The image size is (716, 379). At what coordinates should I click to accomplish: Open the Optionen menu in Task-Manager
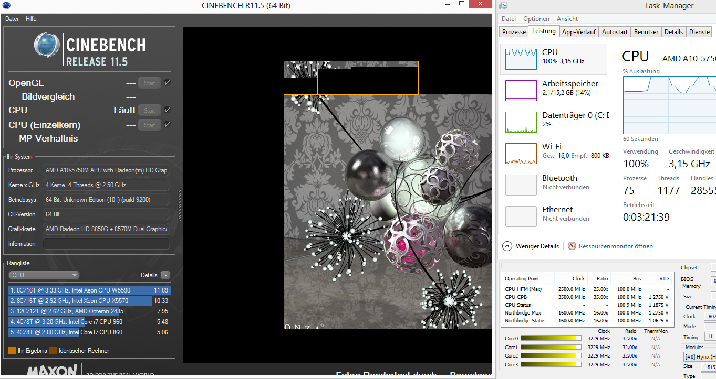pyautogui.click(x=536, y=19)
